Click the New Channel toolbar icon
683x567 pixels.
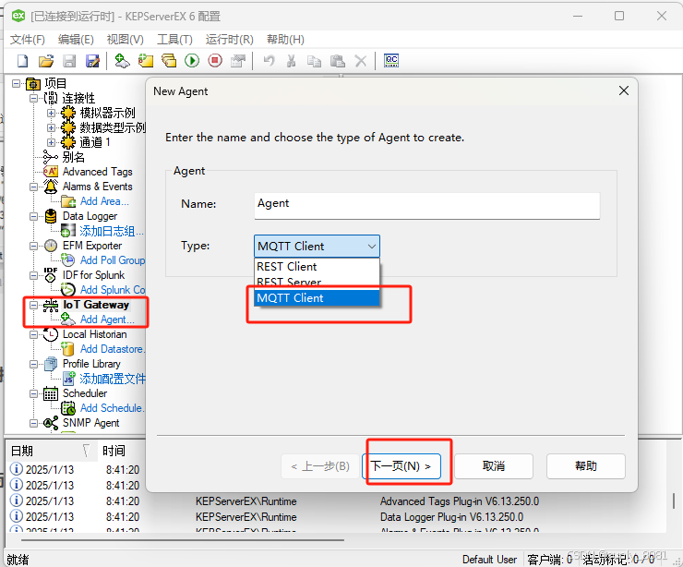122,61
